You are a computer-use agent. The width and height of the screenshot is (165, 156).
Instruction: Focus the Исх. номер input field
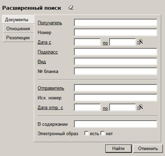coord(115,97)
